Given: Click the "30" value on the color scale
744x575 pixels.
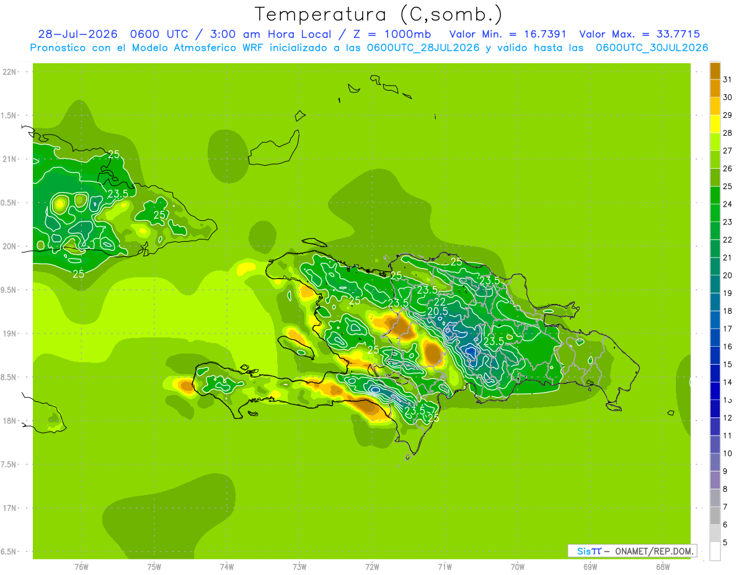Looking at the screenshot, I should (x=727, y=97).
